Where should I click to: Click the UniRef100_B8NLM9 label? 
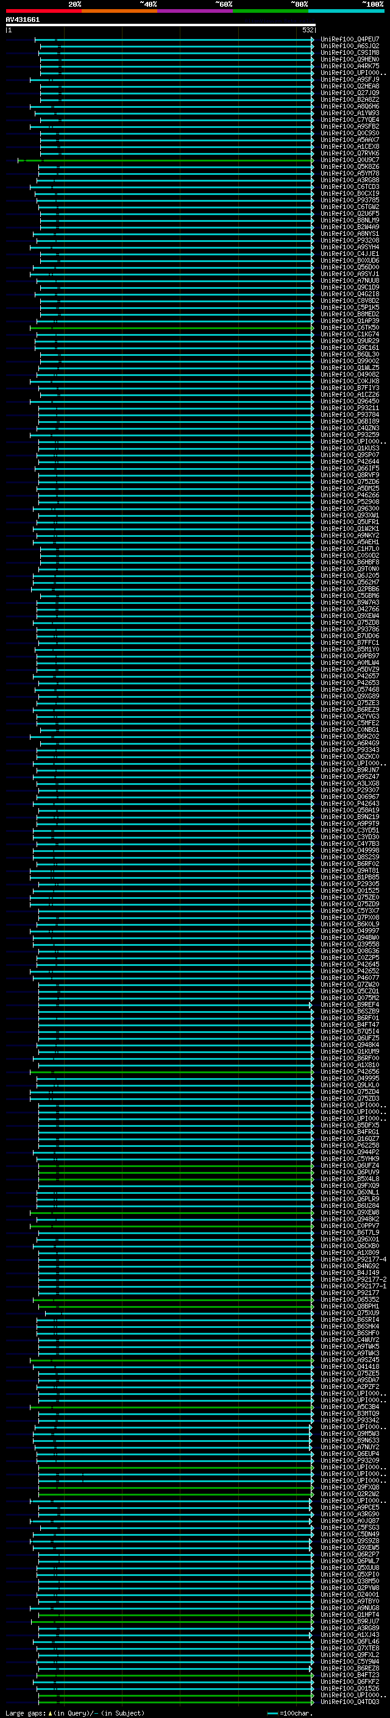[350, 220]
